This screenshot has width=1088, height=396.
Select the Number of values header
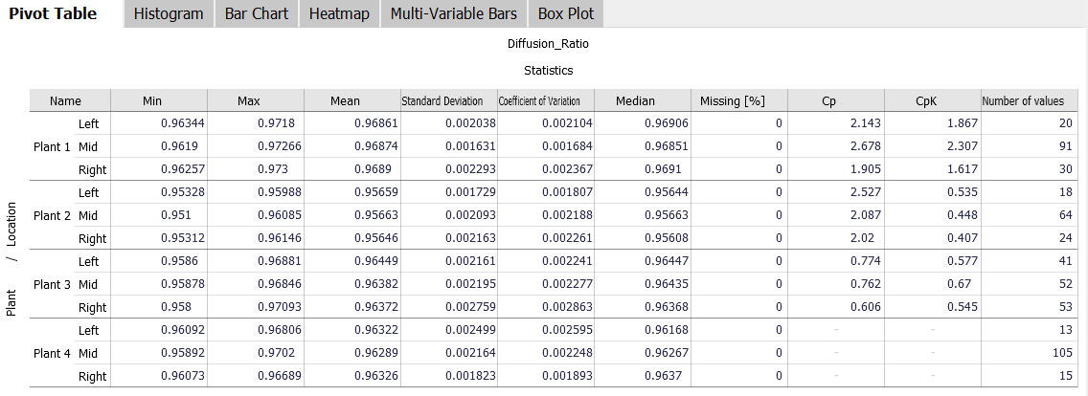pos(1023,100)
